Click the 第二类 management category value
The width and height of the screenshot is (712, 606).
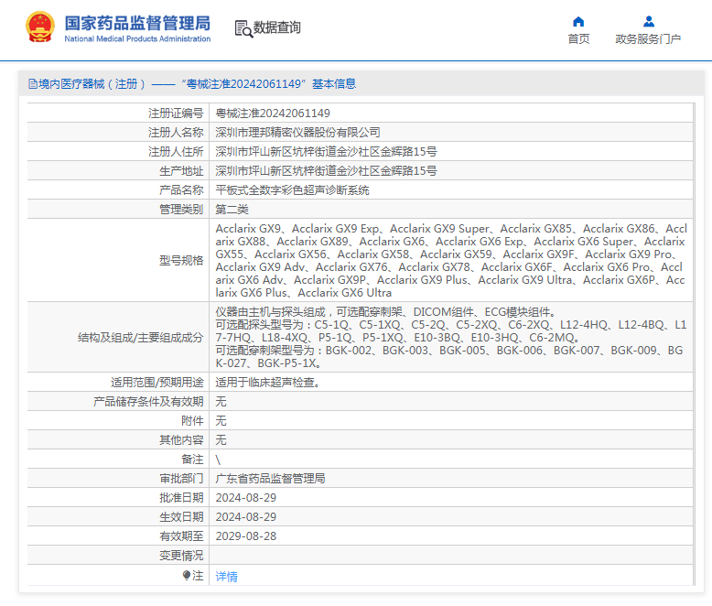(232, 210)
